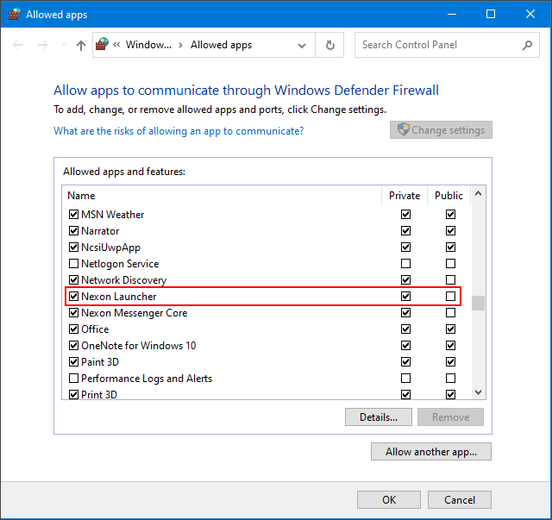This screenshot has height=520, width=552.
Task: Click the search magnifier icon
Action: coord(527,45)
